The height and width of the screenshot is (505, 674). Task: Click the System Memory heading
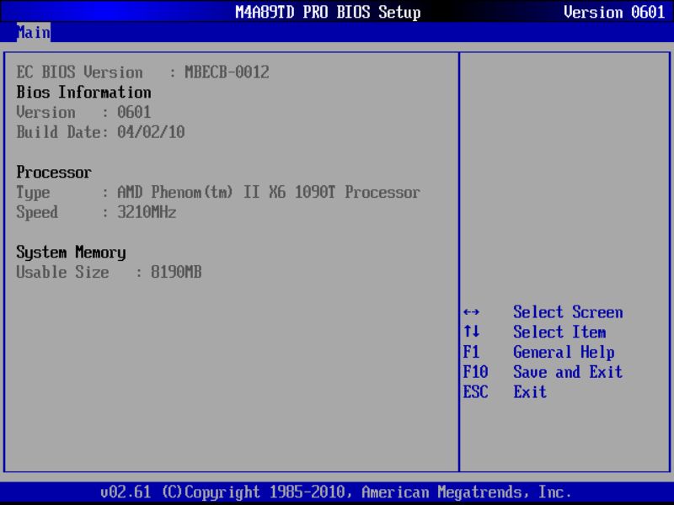(70, 252)
